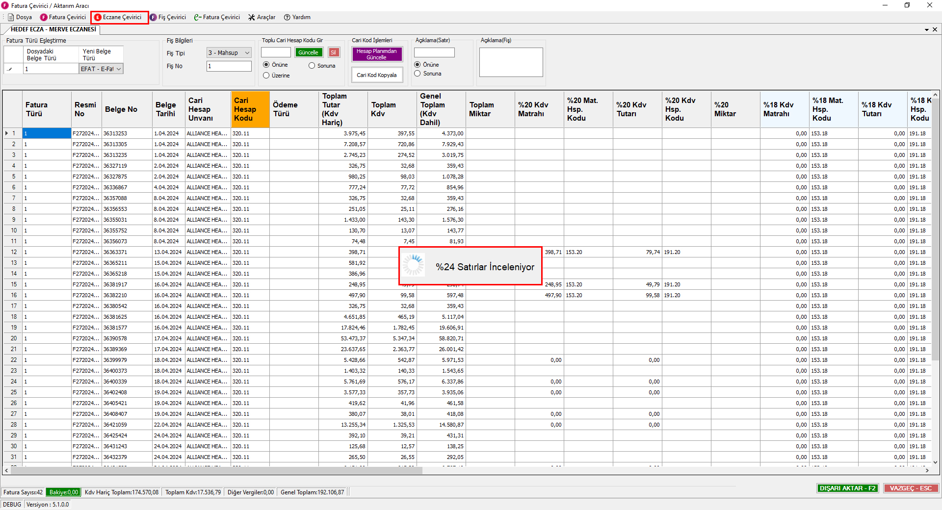The height and width of the screenshot is (510, 942).
Task: Choose Sonuna radio under Açıklama(Satır)
Action: [418, 74]
